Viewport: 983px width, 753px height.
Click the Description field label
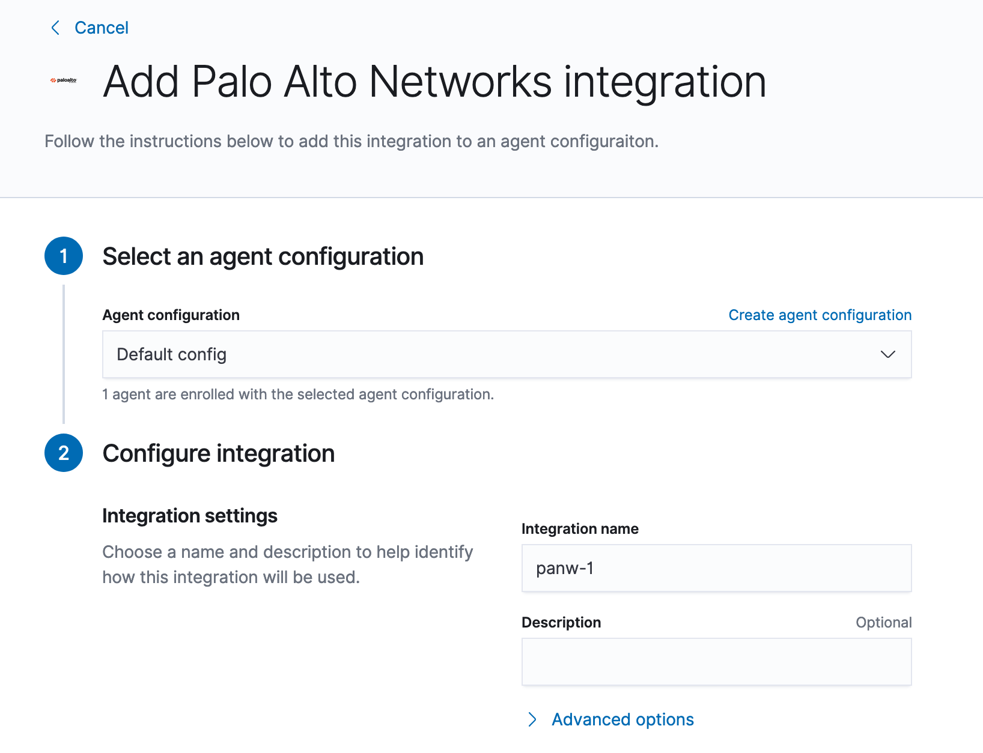click(x=561, y=623)
